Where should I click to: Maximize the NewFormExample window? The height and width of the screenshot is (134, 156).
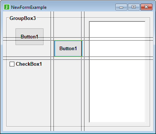[134, 7]
